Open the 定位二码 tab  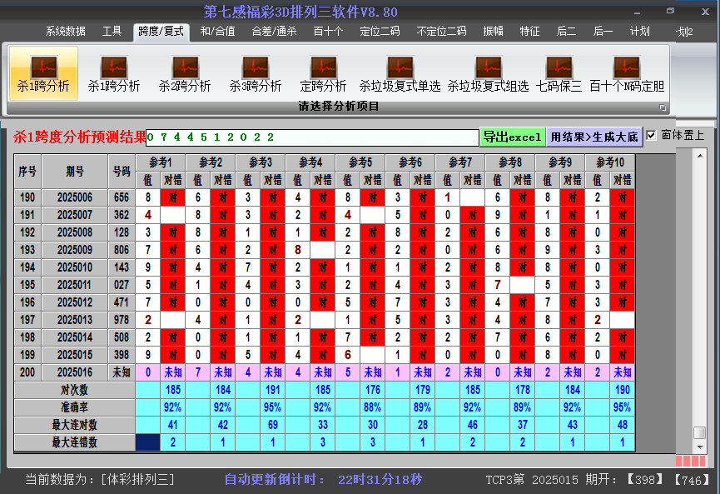coord(380,32)
